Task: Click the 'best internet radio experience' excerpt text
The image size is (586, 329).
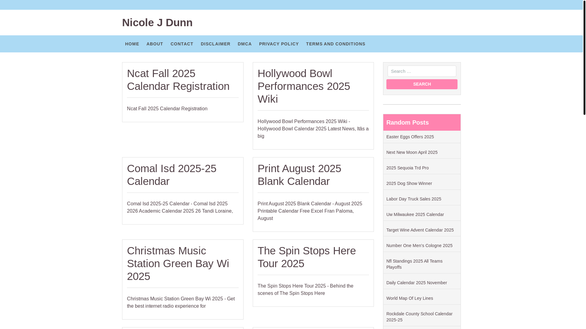Action: tap(181, 302)
